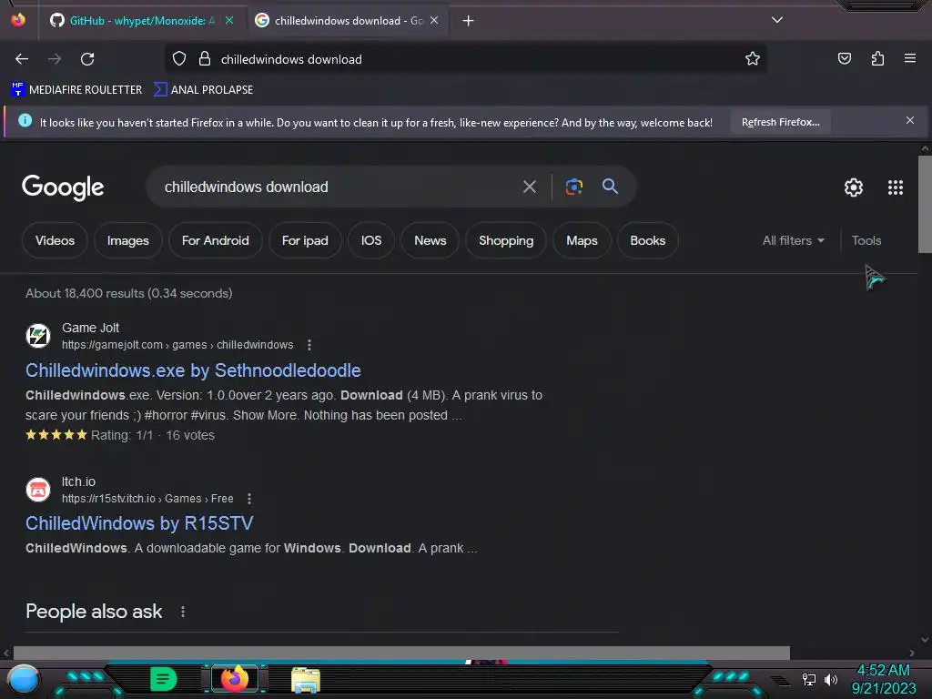Viewport: 932px width, 699px height.
Task: Expand the list all tabs chevron
Action: pyautogui.click(x=777, y=20)
